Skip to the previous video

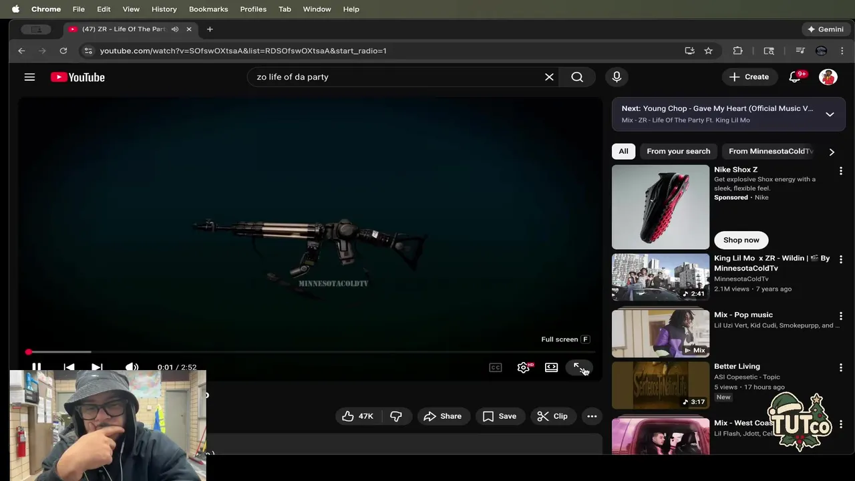[x=69, y=367]
